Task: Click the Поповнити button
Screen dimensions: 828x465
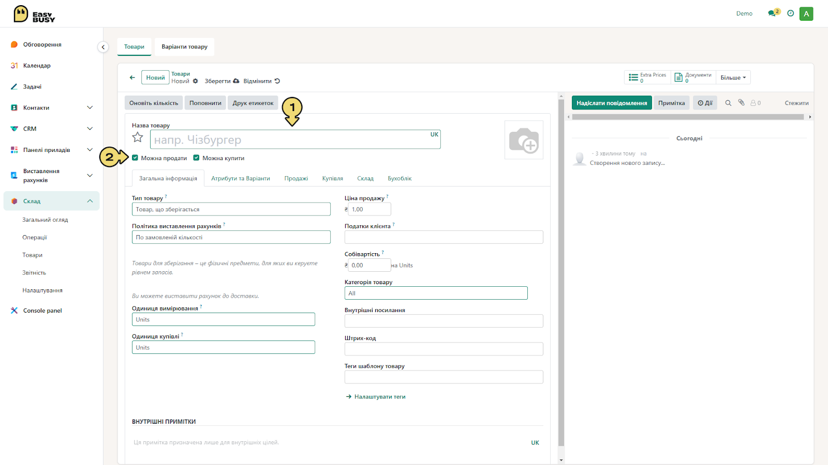Action: (205, 103)
